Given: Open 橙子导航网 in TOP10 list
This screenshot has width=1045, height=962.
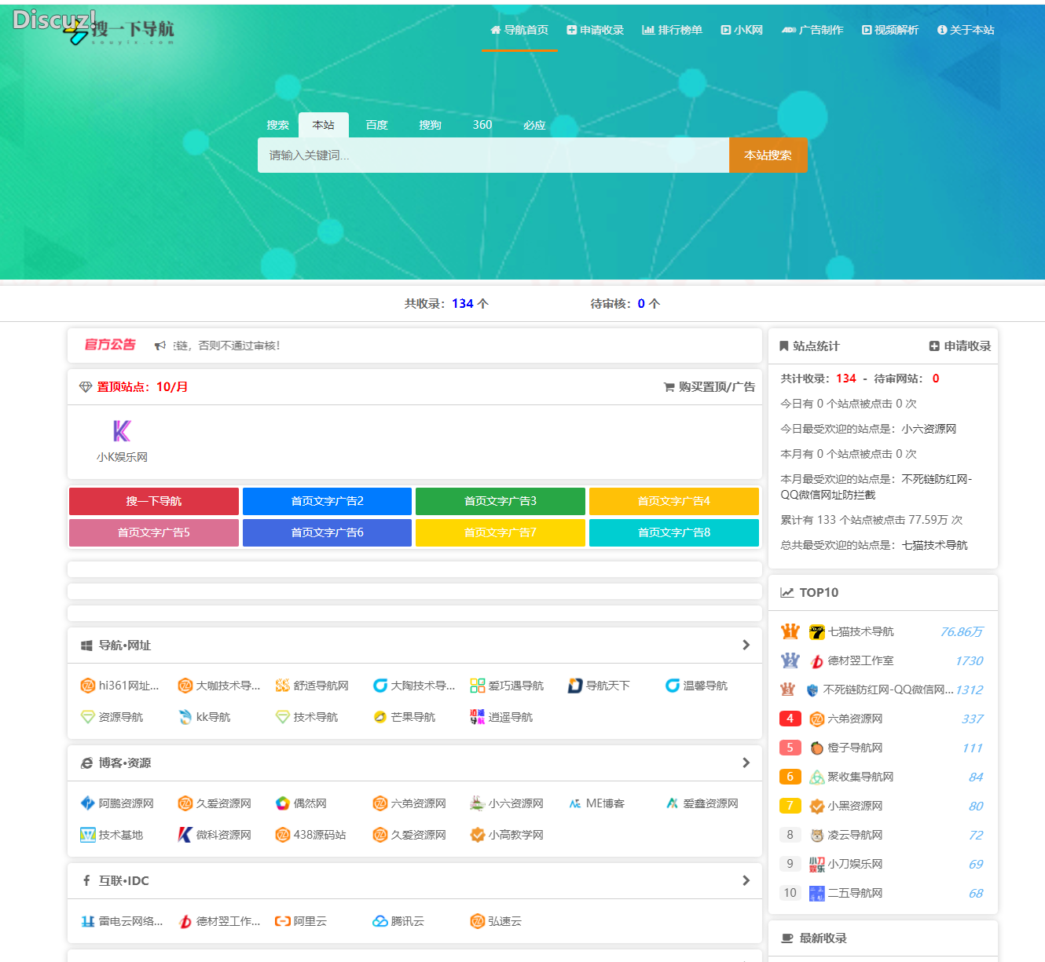Looking at the screenshot, I should coord(855,748).
